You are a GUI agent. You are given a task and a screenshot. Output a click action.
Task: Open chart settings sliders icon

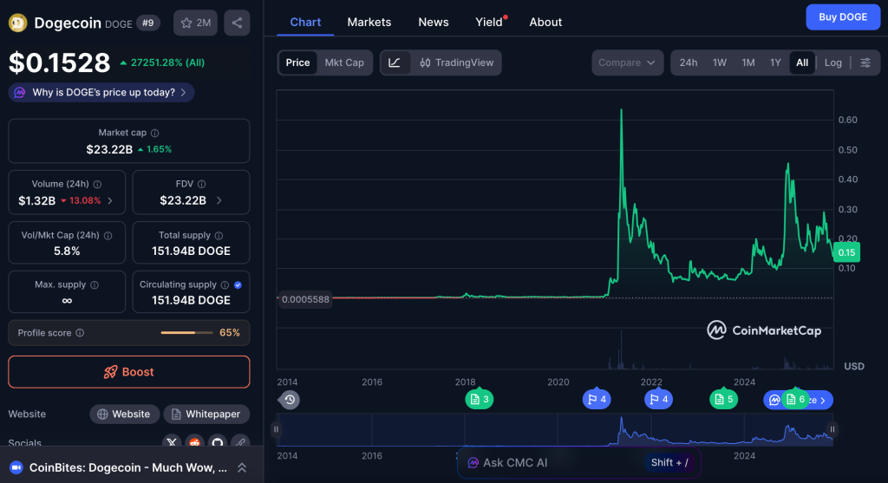coord(865,62)
